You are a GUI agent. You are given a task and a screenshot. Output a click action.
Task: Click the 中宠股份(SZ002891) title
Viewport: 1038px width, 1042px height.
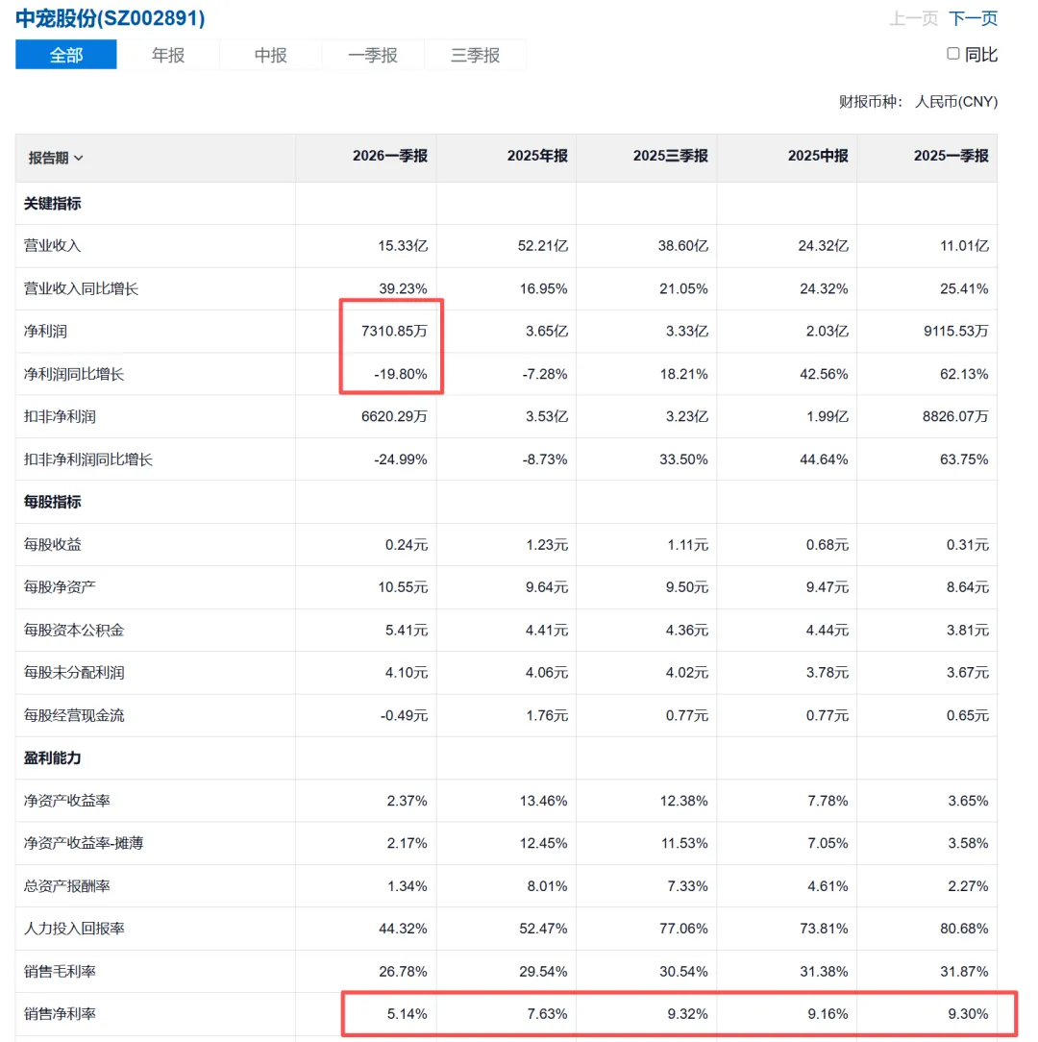pos(111,18)
